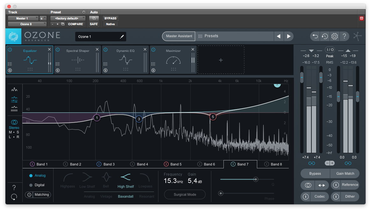Toggle Dither power button

coord(336,197)
